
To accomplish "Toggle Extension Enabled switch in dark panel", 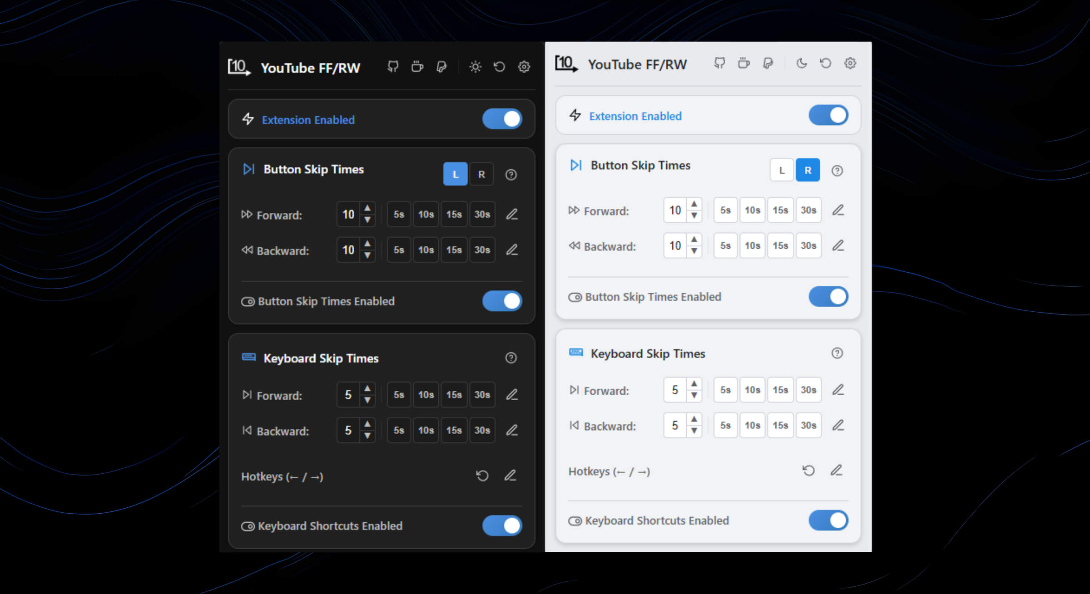I will 502,119.
